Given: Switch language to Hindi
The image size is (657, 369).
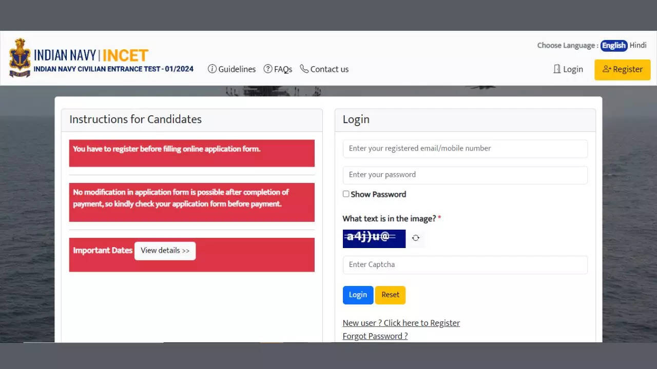Looking at the screenshot, I should pyautogui.click(x=638, y=45).
